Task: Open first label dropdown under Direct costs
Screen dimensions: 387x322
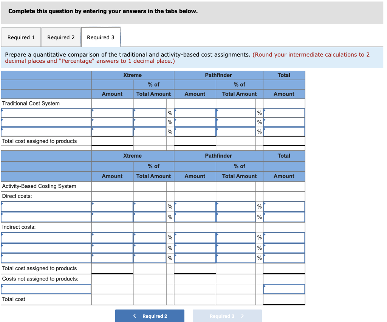Action: tap(46, 206)
